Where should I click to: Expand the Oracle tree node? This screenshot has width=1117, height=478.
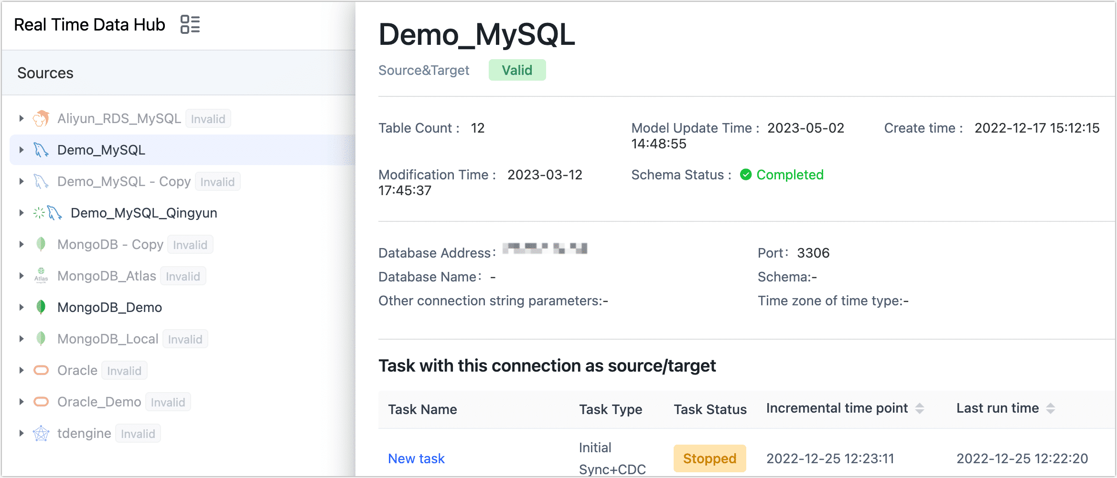(x=21, y=370)
